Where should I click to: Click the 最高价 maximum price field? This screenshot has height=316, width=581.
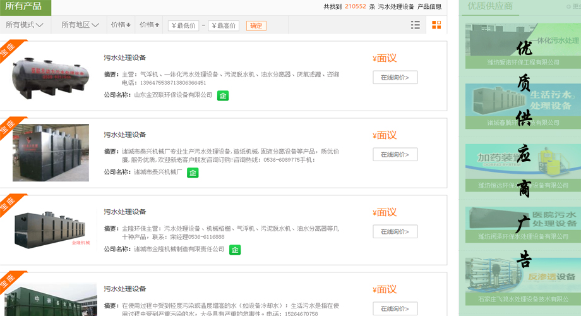click(224, 26)
